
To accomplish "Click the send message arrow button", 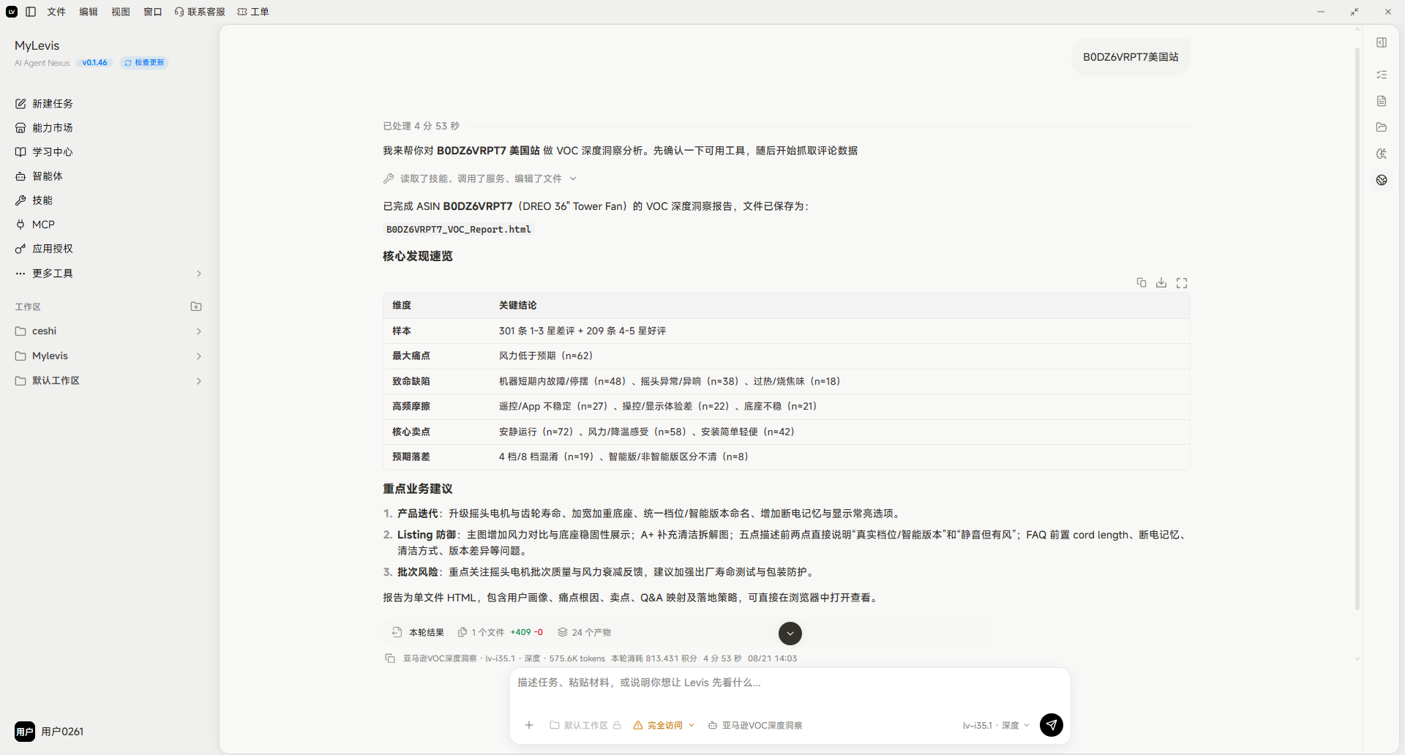I will [1052, 725].
